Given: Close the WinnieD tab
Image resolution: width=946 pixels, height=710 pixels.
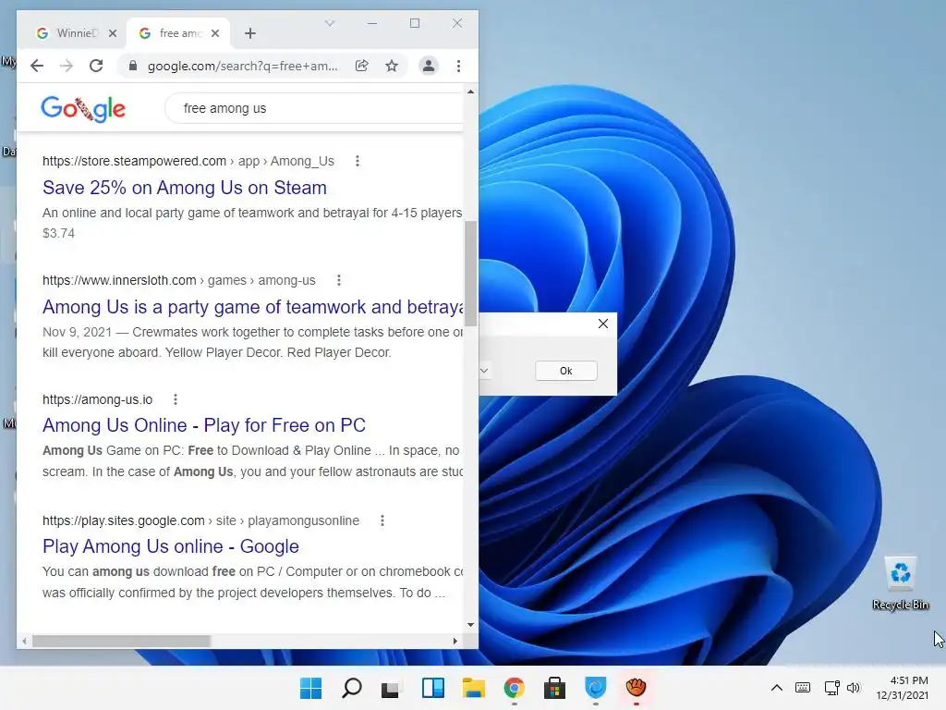Looking at the screenshot, I should 112,33.
